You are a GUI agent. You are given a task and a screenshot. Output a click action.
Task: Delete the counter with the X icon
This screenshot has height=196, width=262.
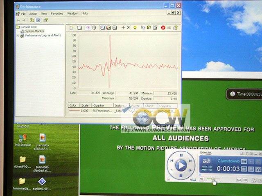click(129, 27)
